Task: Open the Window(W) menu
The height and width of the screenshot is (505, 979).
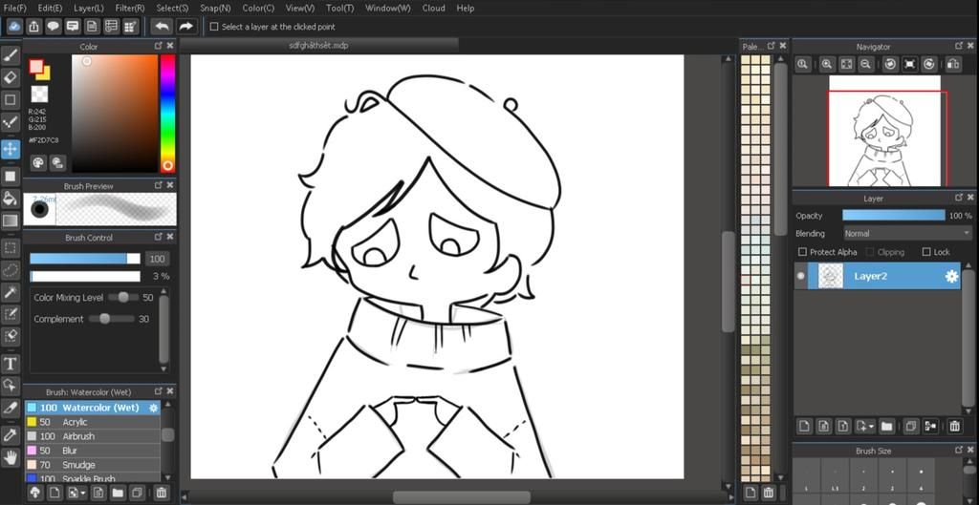Action: pos(388,8)
